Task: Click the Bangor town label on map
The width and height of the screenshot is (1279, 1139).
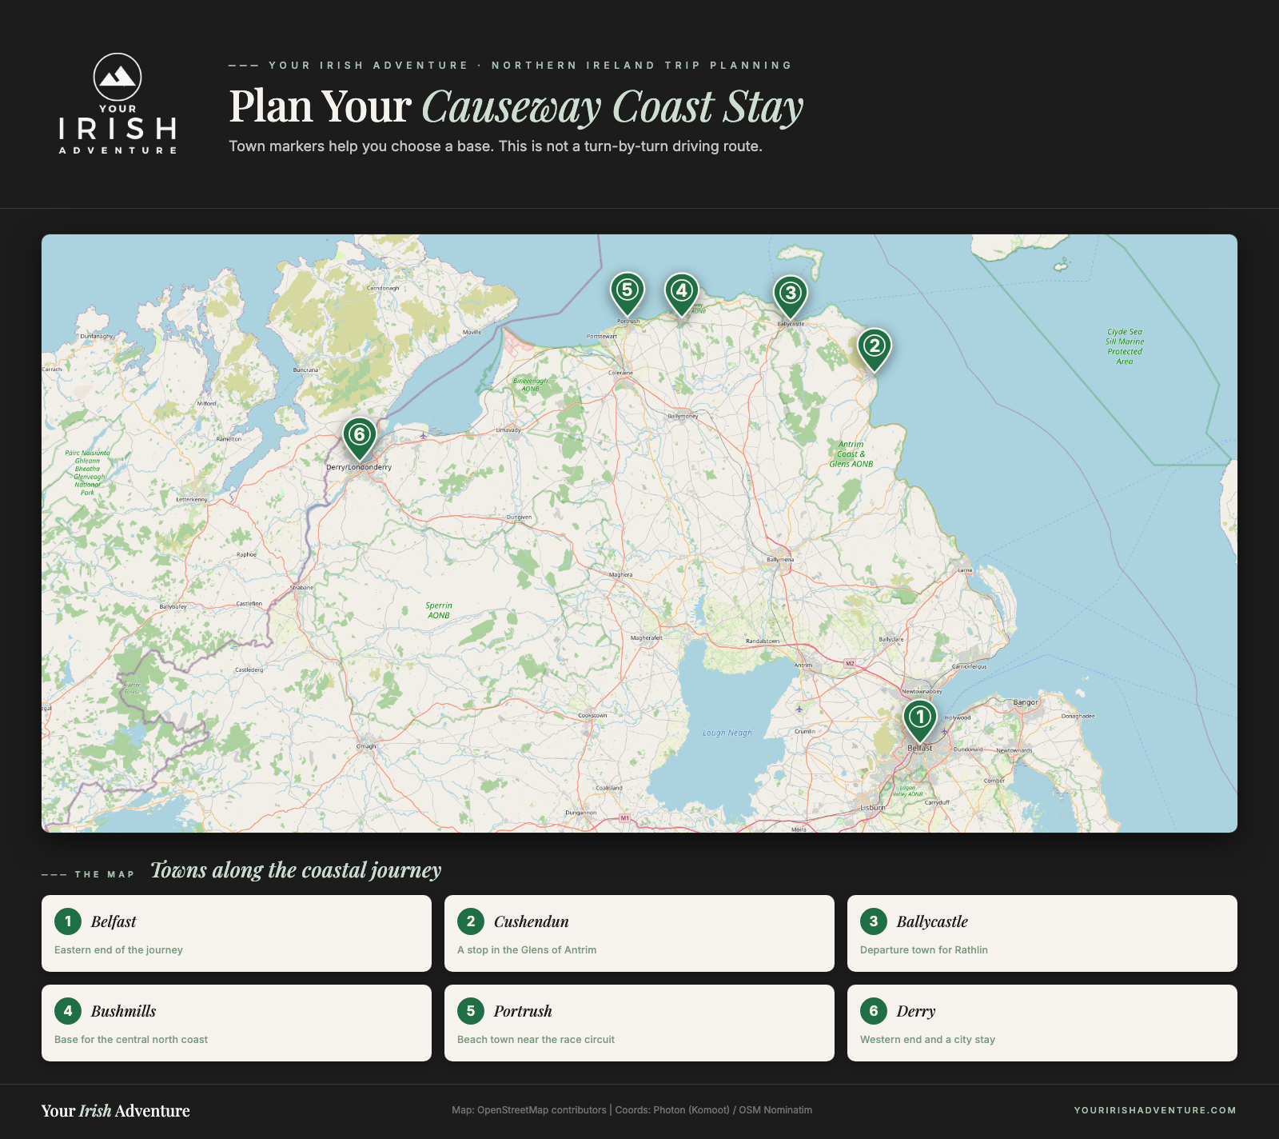Action: [1026, 702]
